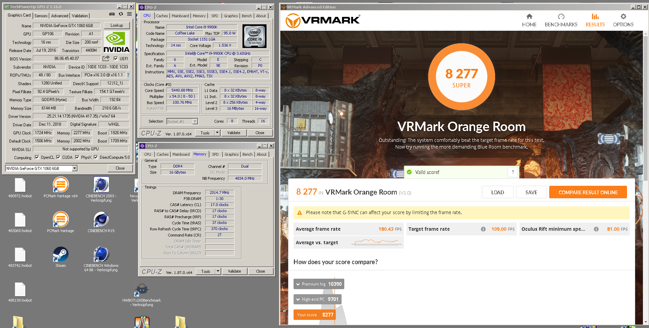This screenshot has height=328, width=649.
Task: Open Caches tab in upper CPU-Z window
Action: [x=162, y=16]
